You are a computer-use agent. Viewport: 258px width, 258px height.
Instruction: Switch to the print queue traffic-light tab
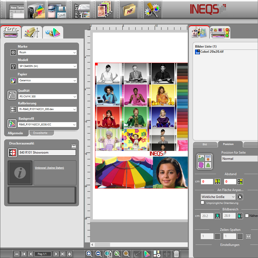tap(220, 32)
